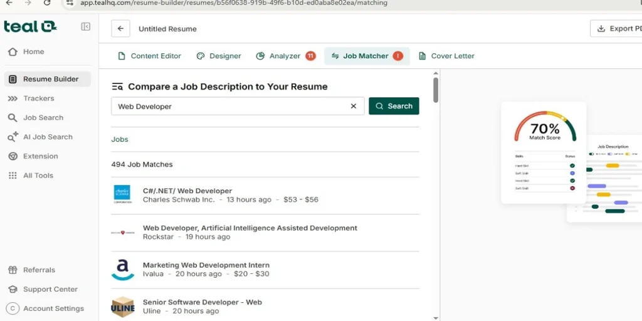Click the job list scrollbar thumb
Screen dimensions: 642x321
pyautogui.click(x=436, y=90)
